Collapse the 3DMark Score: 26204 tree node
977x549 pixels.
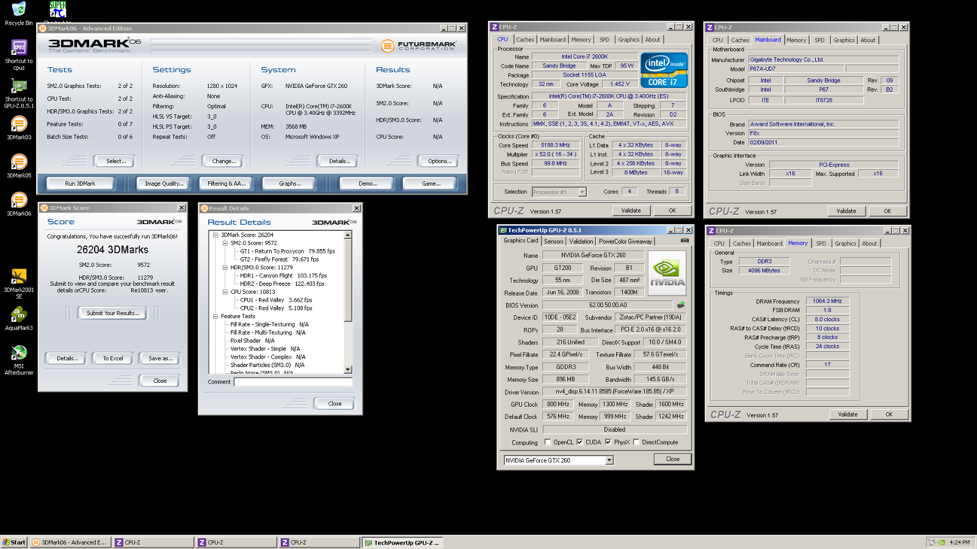click(216, 235)
